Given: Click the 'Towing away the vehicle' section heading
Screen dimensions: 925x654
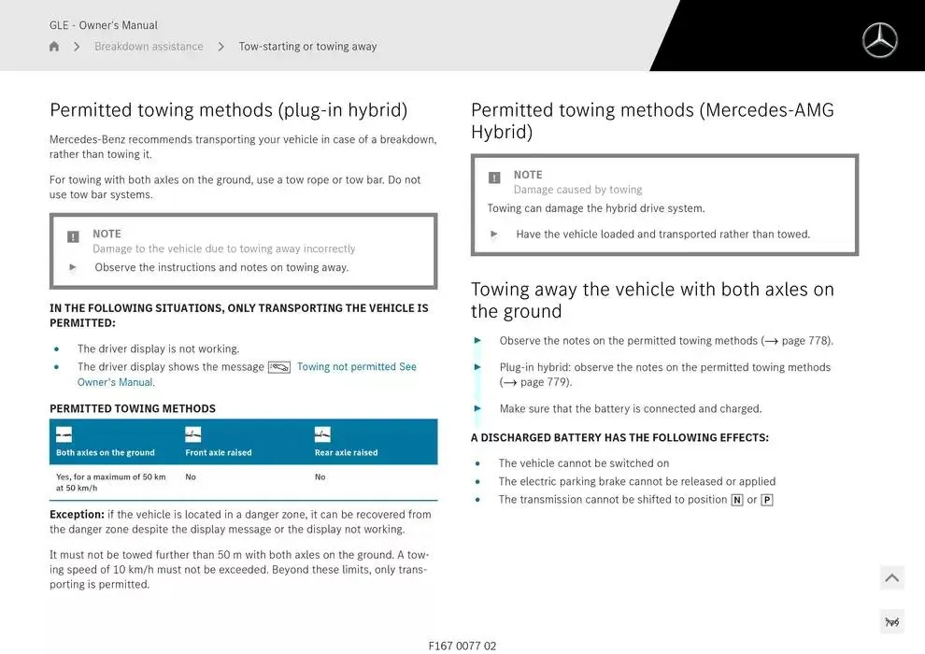Looking at the screenshot, I should 652,300.
